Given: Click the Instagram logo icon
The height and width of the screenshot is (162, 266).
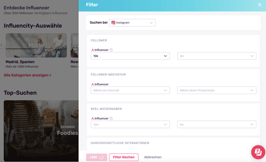Looking at the screenshot, I should coord(113,23).
